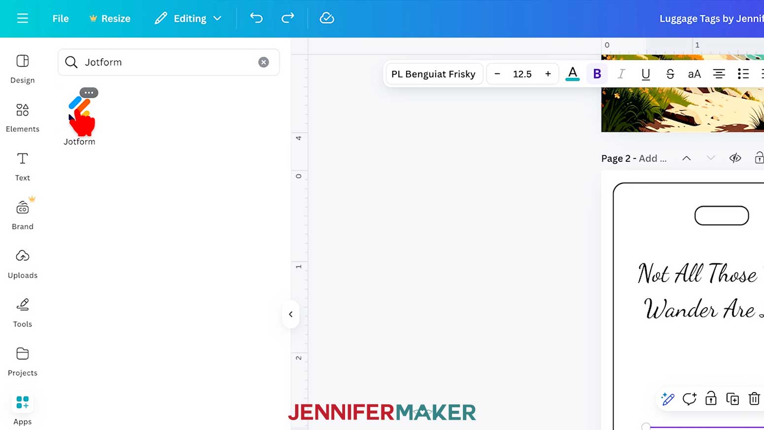Grab the selection handle on purple line
The width and height of the screenshot is (764, 430).
pyautogui.click(x=646, y=427)
